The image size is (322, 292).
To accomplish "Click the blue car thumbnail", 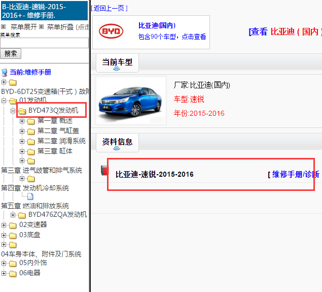I will pos(131,101).
